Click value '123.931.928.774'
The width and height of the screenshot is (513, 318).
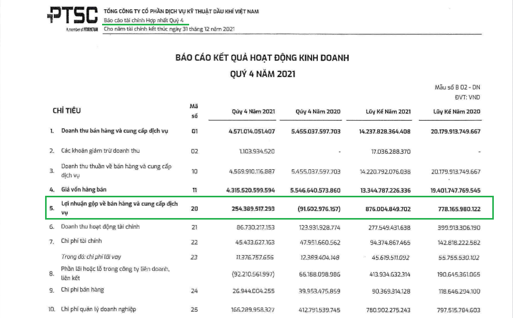pos(320,227)
